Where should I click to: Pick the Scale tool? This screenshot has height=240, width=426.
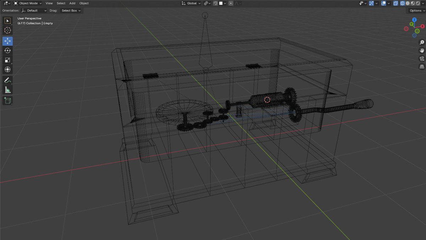(x=7, y=60)
